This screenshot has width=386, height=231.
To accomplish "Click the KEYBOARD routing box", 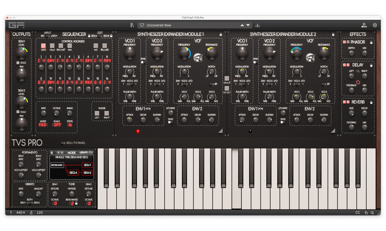I will tap(57, 165).
